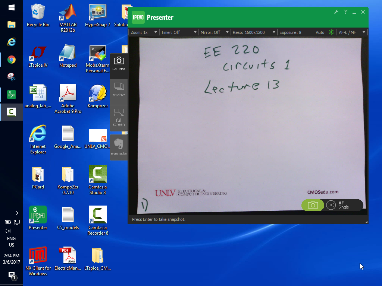Image resolution: width=382 pixels, height=286 pixels.
Task: Open network status tray icon
Action: pyautogui.click(x=16, y=222)
